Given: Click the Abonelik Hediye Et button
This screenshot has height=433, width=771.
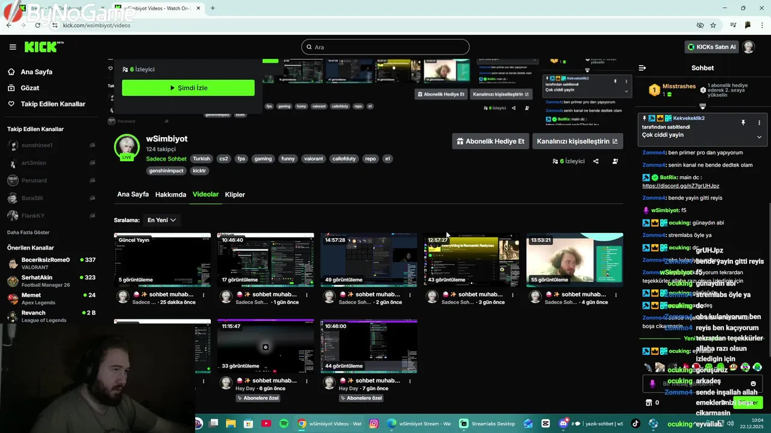Looking at the screenshot, I should pyautogui.click(x=490, y=141).
